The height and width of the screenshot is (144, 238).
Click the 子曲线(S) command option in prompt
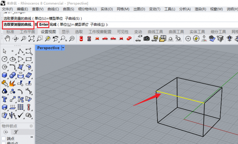[97, 24]
